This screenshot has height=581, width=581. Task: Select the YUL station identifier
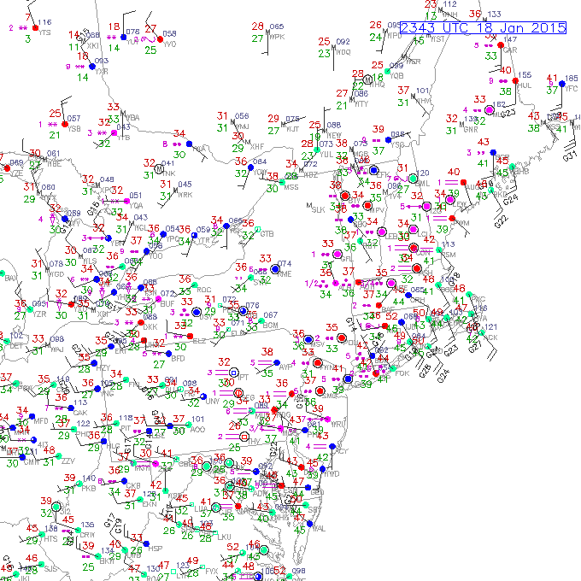tap(326, 154)
